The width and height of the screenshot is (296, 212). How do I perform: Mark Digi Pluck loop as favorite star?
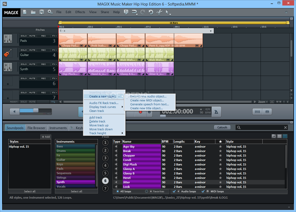[220, 164]
